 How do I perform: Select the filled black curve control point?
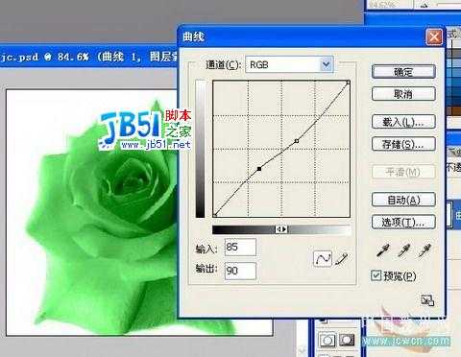[259, 169]
